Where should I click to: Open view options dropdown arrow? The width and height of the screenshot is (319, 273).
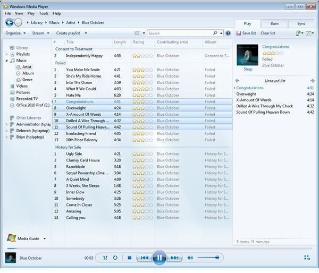pos(144,33)
